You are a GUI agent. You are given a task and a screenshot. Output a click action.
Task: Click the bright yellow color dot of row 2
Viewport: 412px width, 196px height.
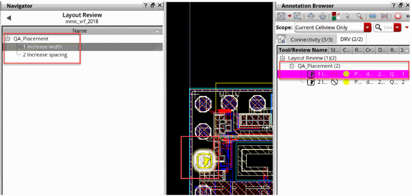346,82
